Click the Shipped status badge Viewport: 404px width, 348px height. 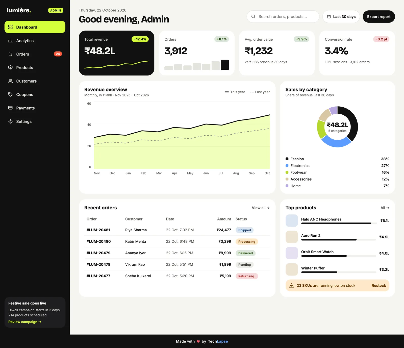coord(244,230)
